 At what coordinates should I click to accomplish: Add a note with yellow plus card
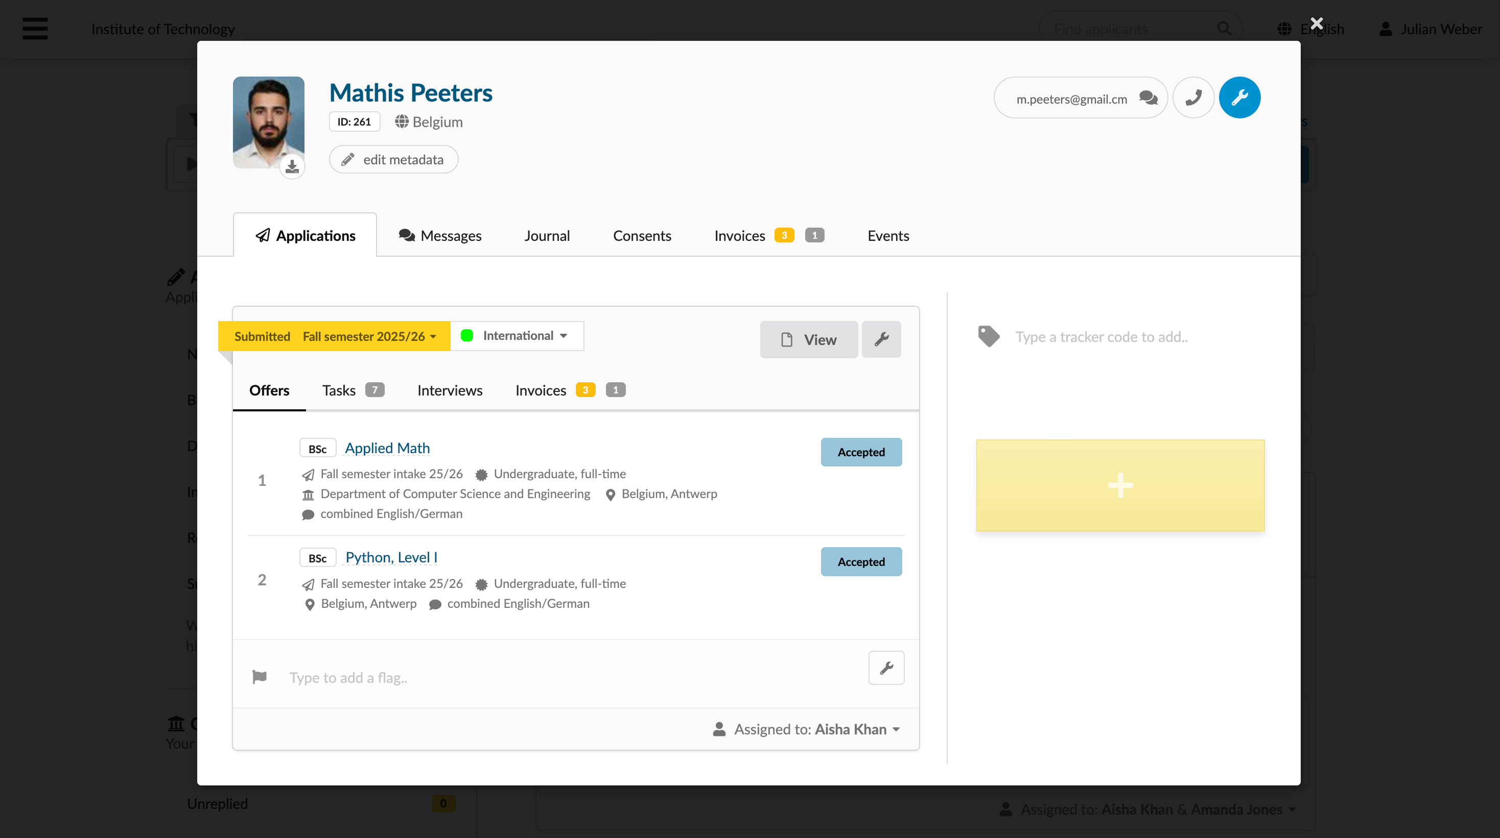pos(1120,485)
